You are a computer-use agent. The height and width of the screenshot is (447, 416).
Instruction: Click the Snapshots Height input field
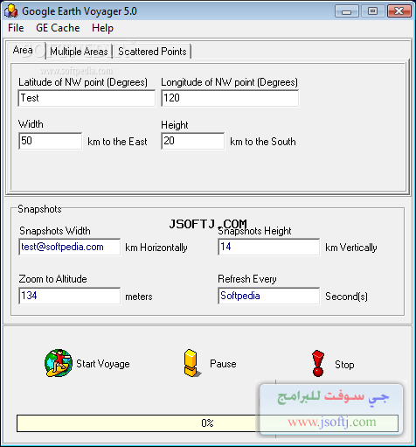click(x=268, y=247)
